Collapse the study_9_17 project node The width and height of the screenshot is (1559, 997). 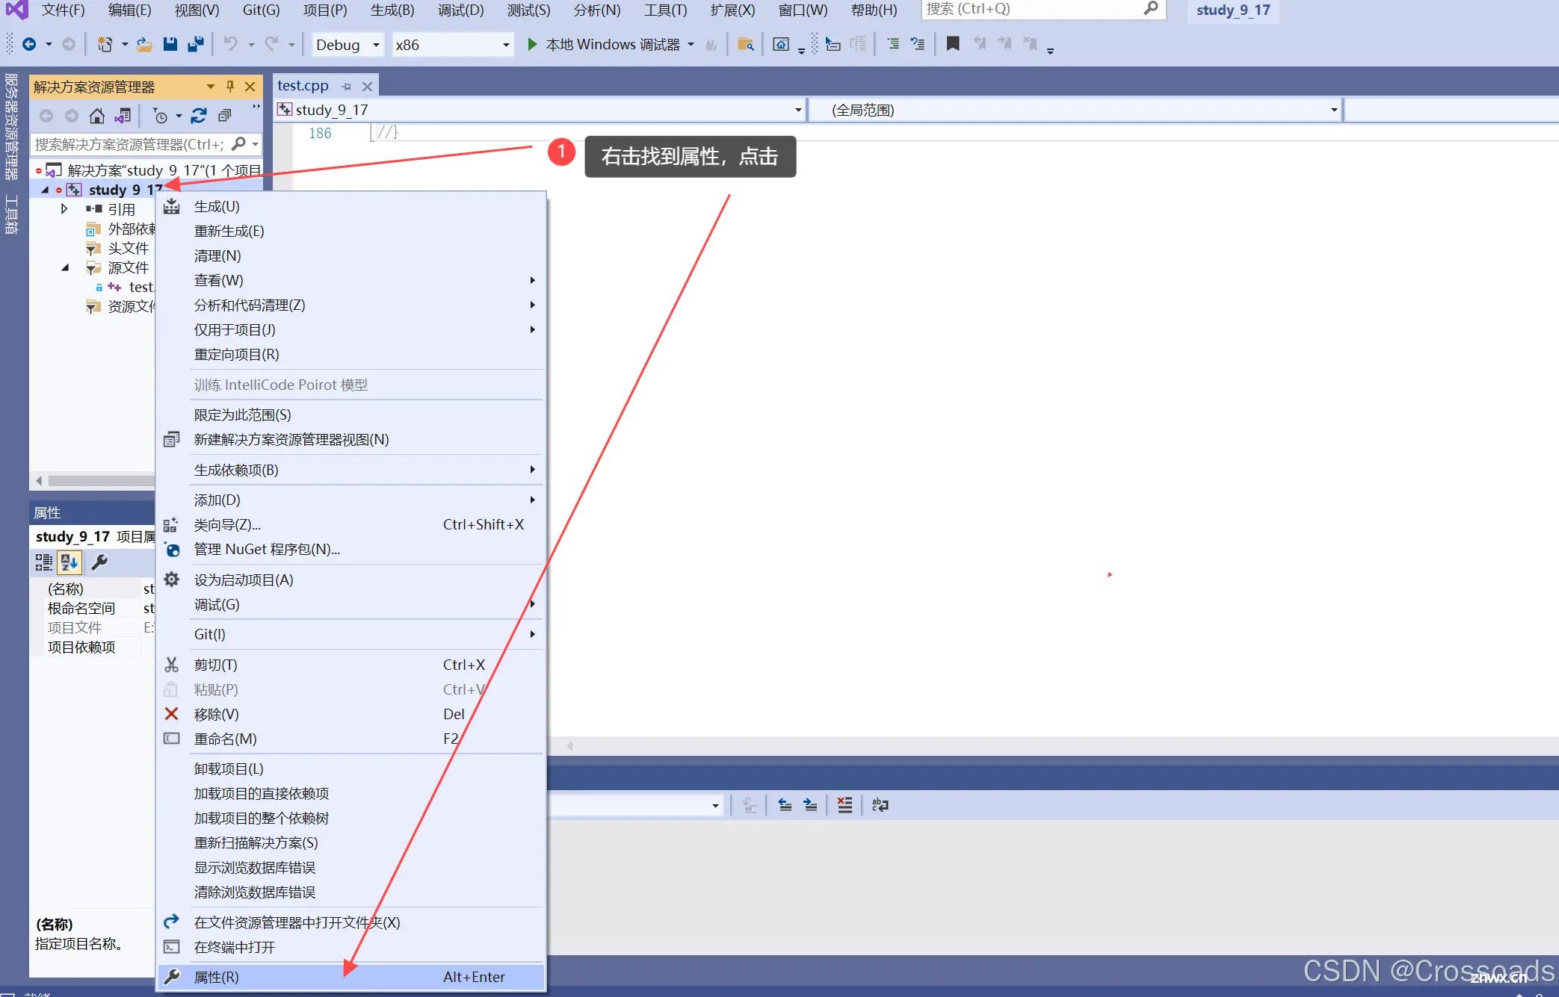[45, 190]
